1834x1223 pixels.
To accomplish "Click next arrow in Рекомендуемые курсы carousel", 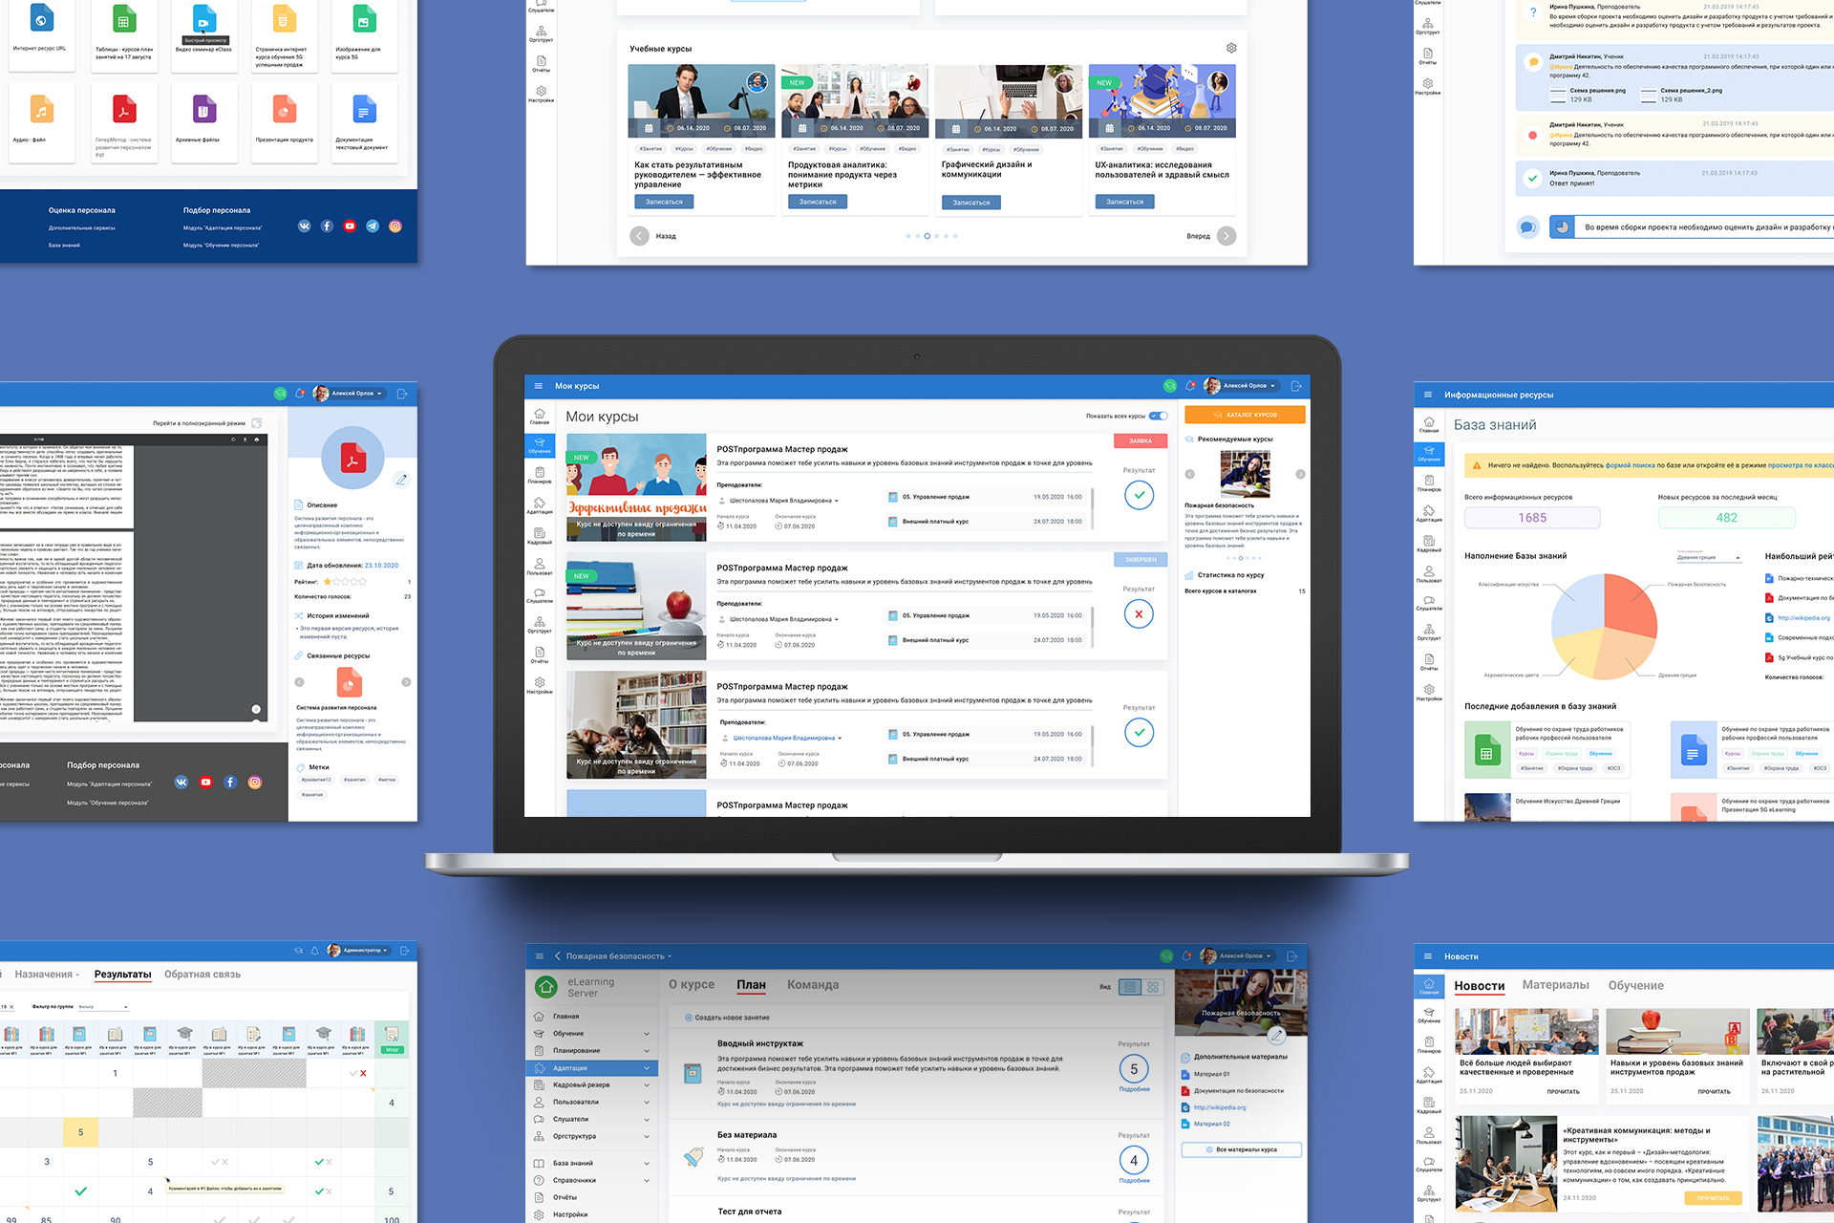I will [x=1300, y=474].
